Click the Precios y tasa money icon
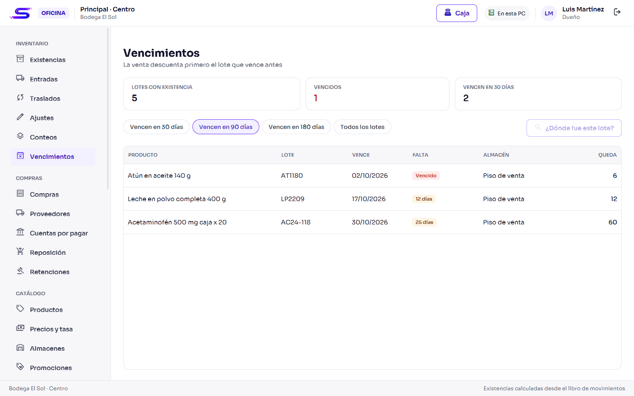The image size is (634, 396). pyautogui.click(x=20, y=328)
